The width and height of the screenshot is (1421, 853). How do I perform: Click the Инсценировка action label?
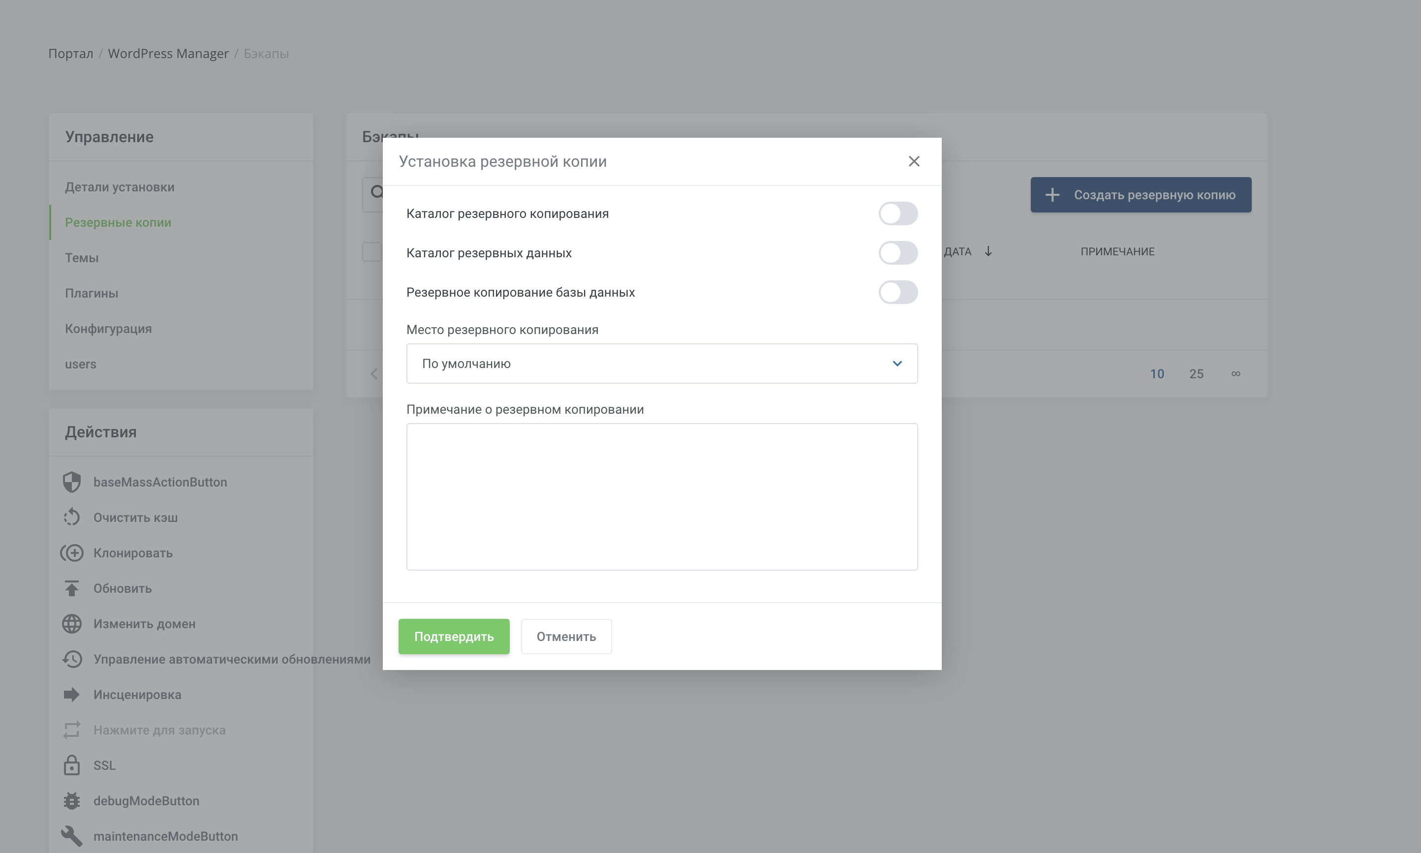pos(137,695)
